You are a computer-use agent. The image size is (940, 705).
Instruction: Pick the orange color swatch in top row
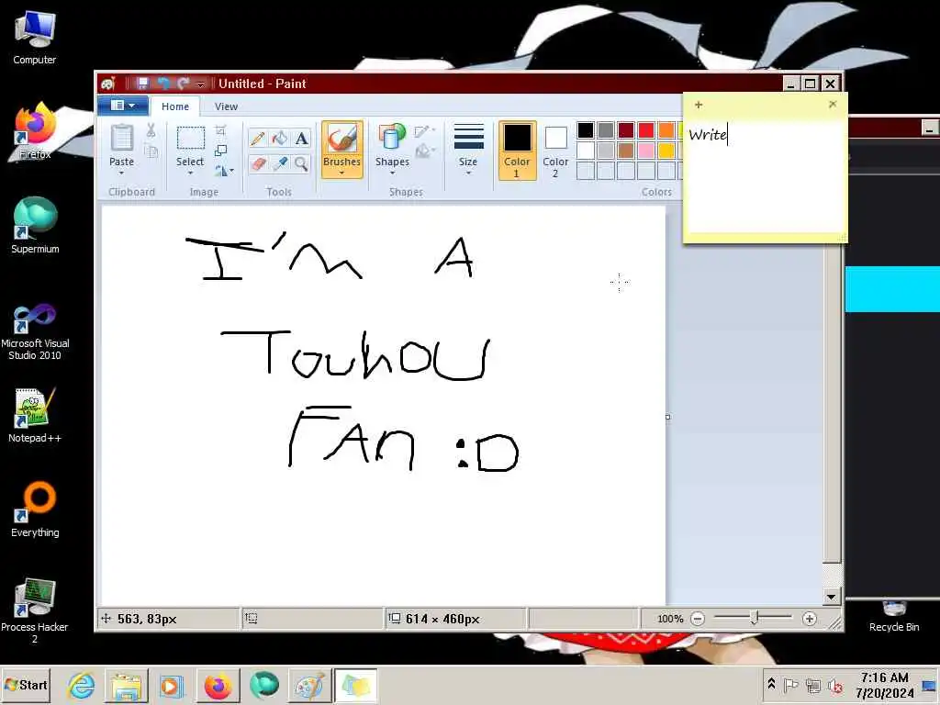(x=666, y=129)
